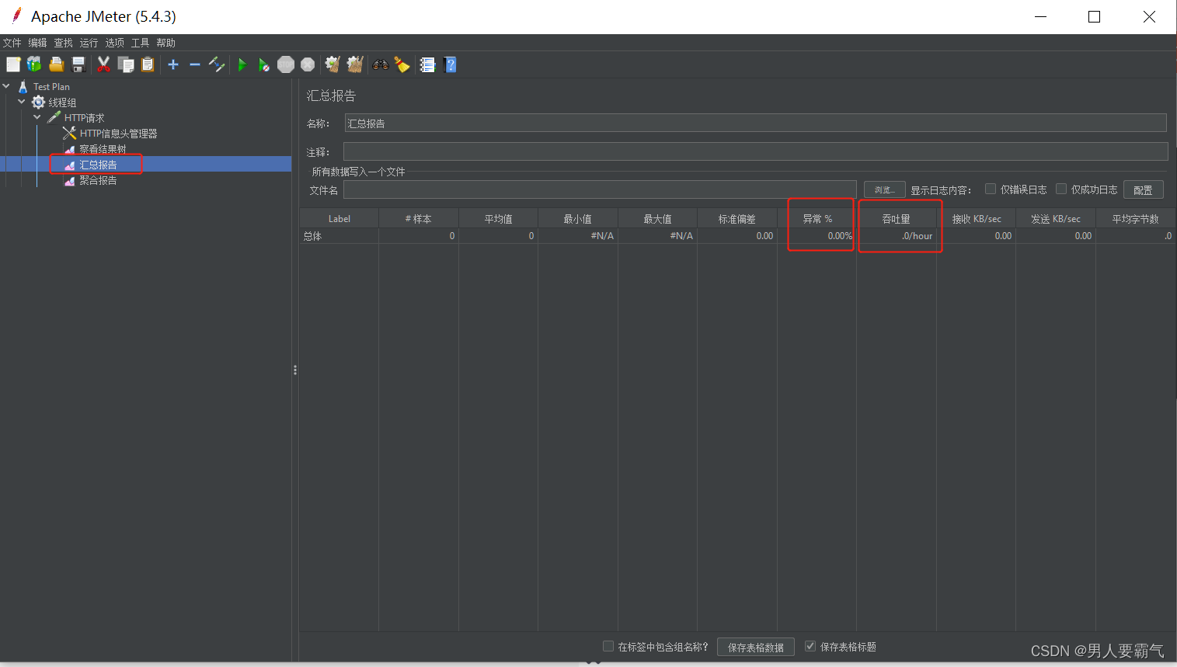The height and width of the screenshot is (667, 1177).
Task: Reset search with yellow broom icon
Action: [x=402, y=64]
